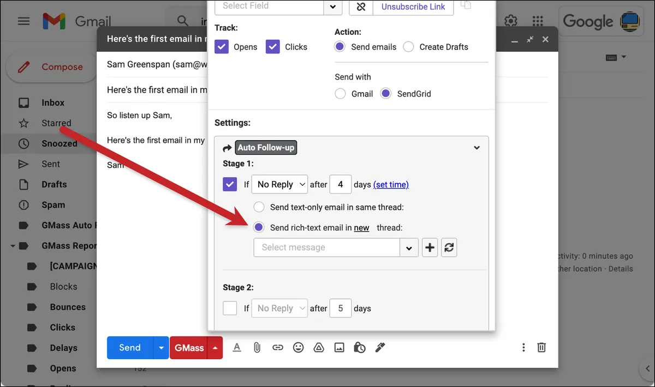655x387 pixels.
Task: Open Gmail main menu hamburger icon
Action: (23, 21)
